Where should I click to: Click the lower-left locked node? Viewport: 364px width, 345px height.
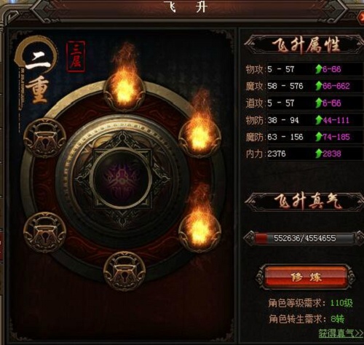tap(44, 232)
